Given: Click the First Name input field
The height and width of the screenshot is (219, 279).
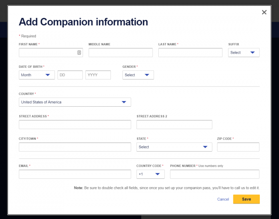Looking at the screenshot, I should coord(47,53).
